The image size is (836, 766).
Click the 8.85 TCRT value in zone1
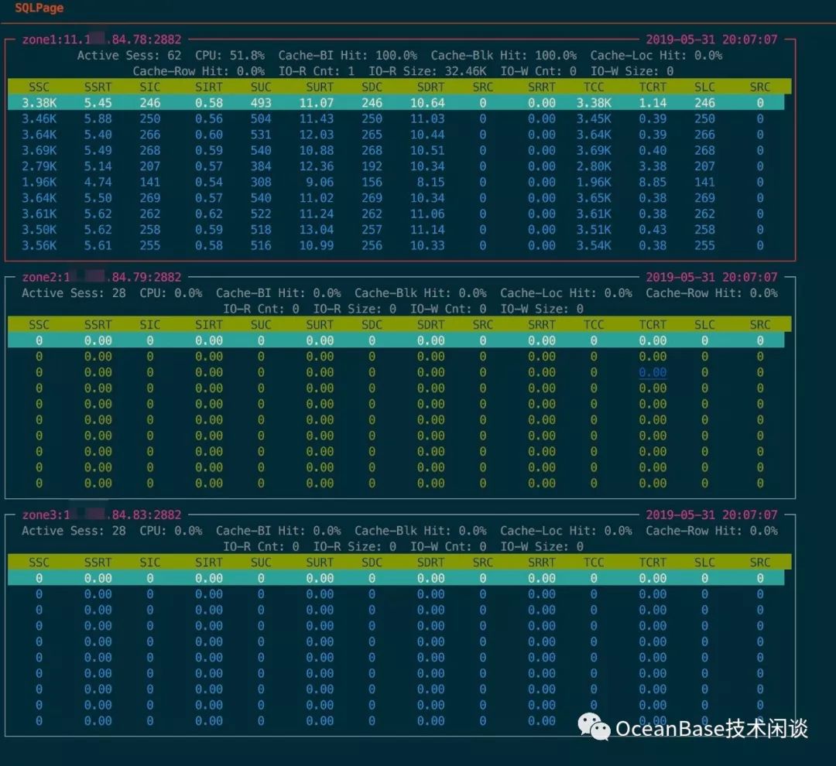(653, 183)
